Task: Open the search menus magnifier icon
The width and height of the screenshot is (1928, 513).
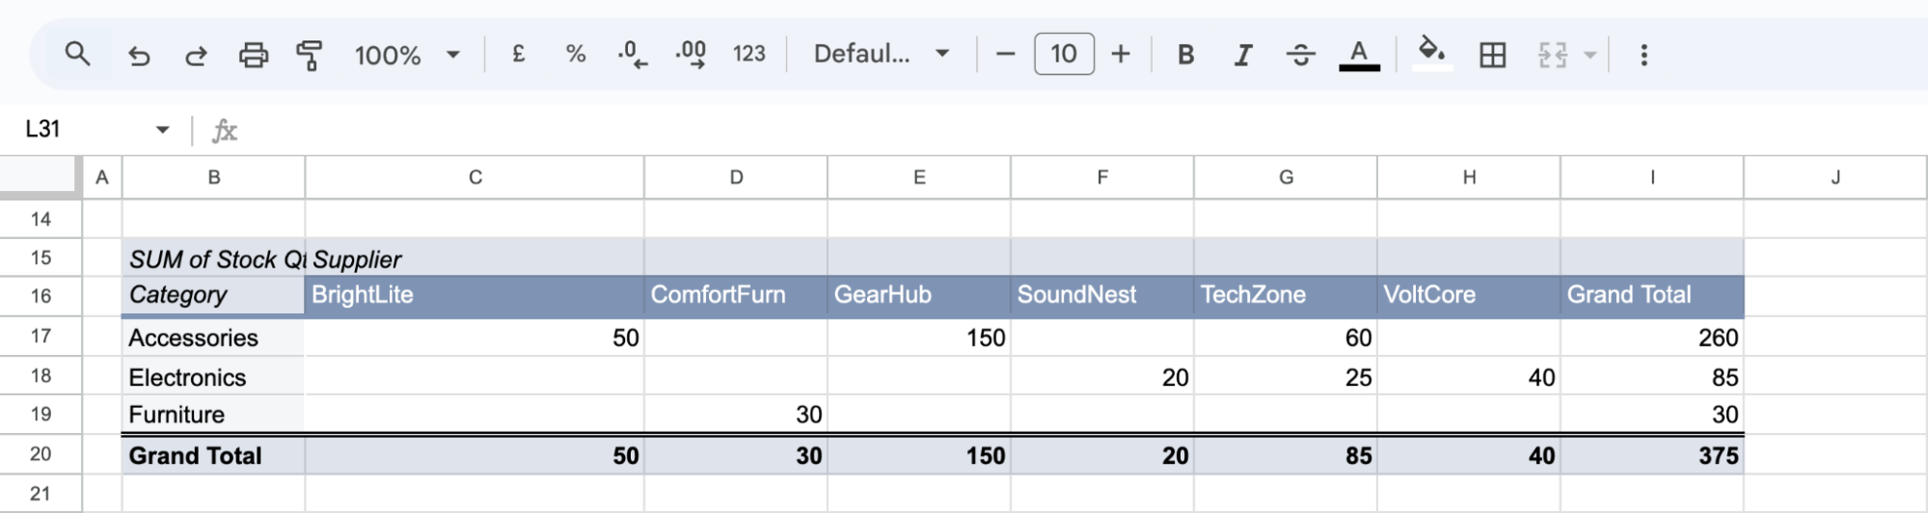Action: [x=78, y=54]
